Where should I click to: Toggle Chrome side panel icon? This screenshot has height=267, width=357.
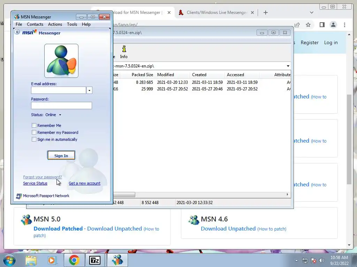coord(322,25)
